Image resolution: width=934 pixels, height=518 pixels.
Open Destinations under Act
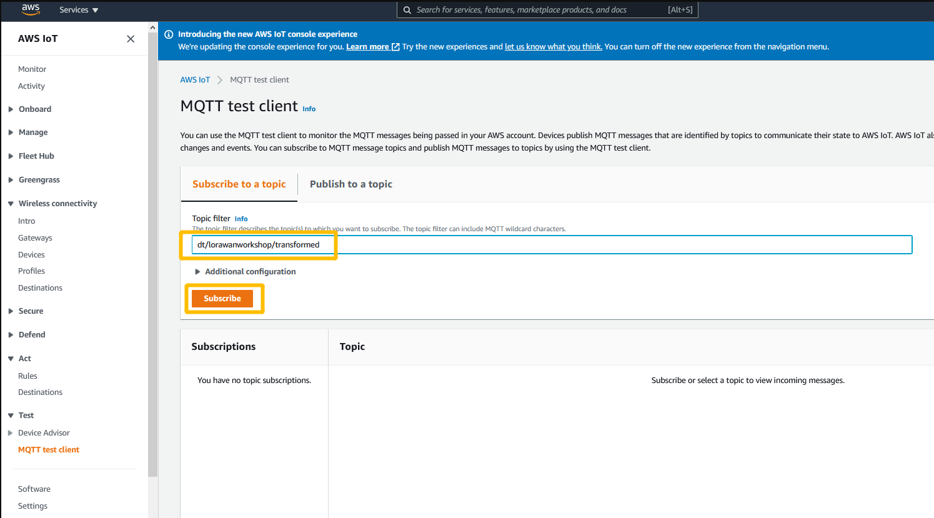point(41,392)
